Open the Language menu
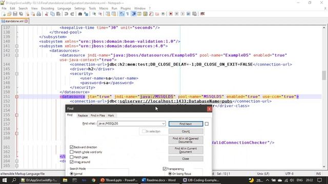Viewport: 328px width, 184px height. [64, 8]
